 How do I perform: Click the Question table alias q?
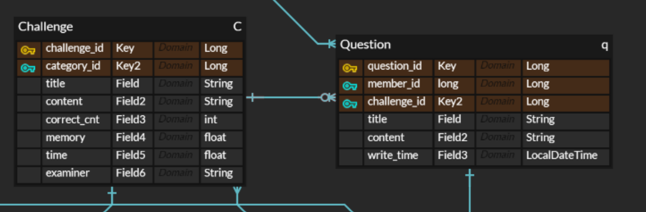coord(605,45)
